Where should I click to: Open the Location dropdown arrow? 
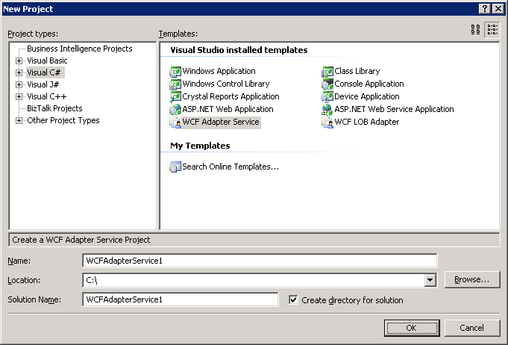click(x=430, y=280)
